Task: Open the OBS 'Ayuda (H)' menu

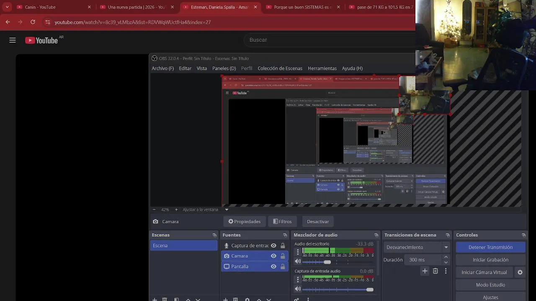Action: [352, 68]
